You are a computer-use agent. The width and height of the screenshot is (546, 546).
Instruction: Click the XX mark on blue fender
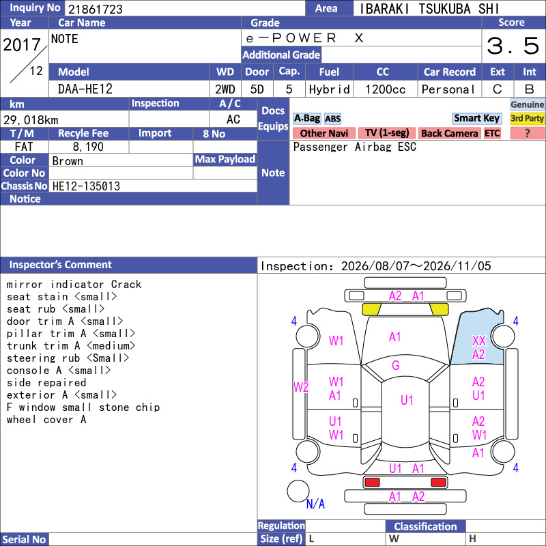479,341
